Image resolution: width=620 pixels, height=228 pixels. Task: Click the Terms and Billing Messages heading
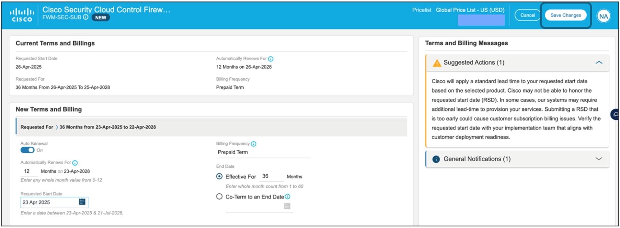466,43
